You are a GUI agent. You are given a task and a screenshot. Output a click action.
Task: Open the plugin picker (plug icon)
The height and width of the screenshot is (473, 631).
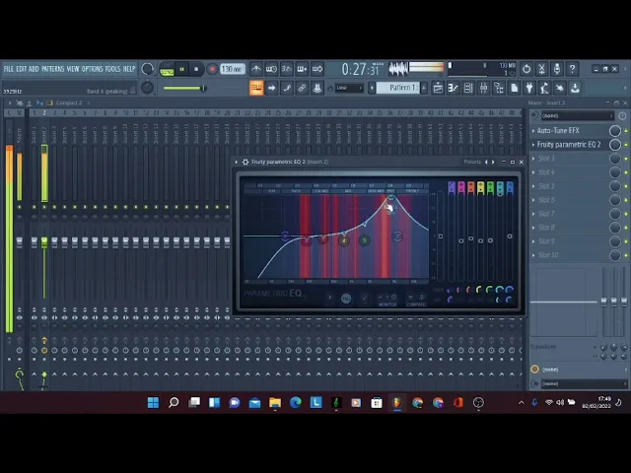[529, 88]
